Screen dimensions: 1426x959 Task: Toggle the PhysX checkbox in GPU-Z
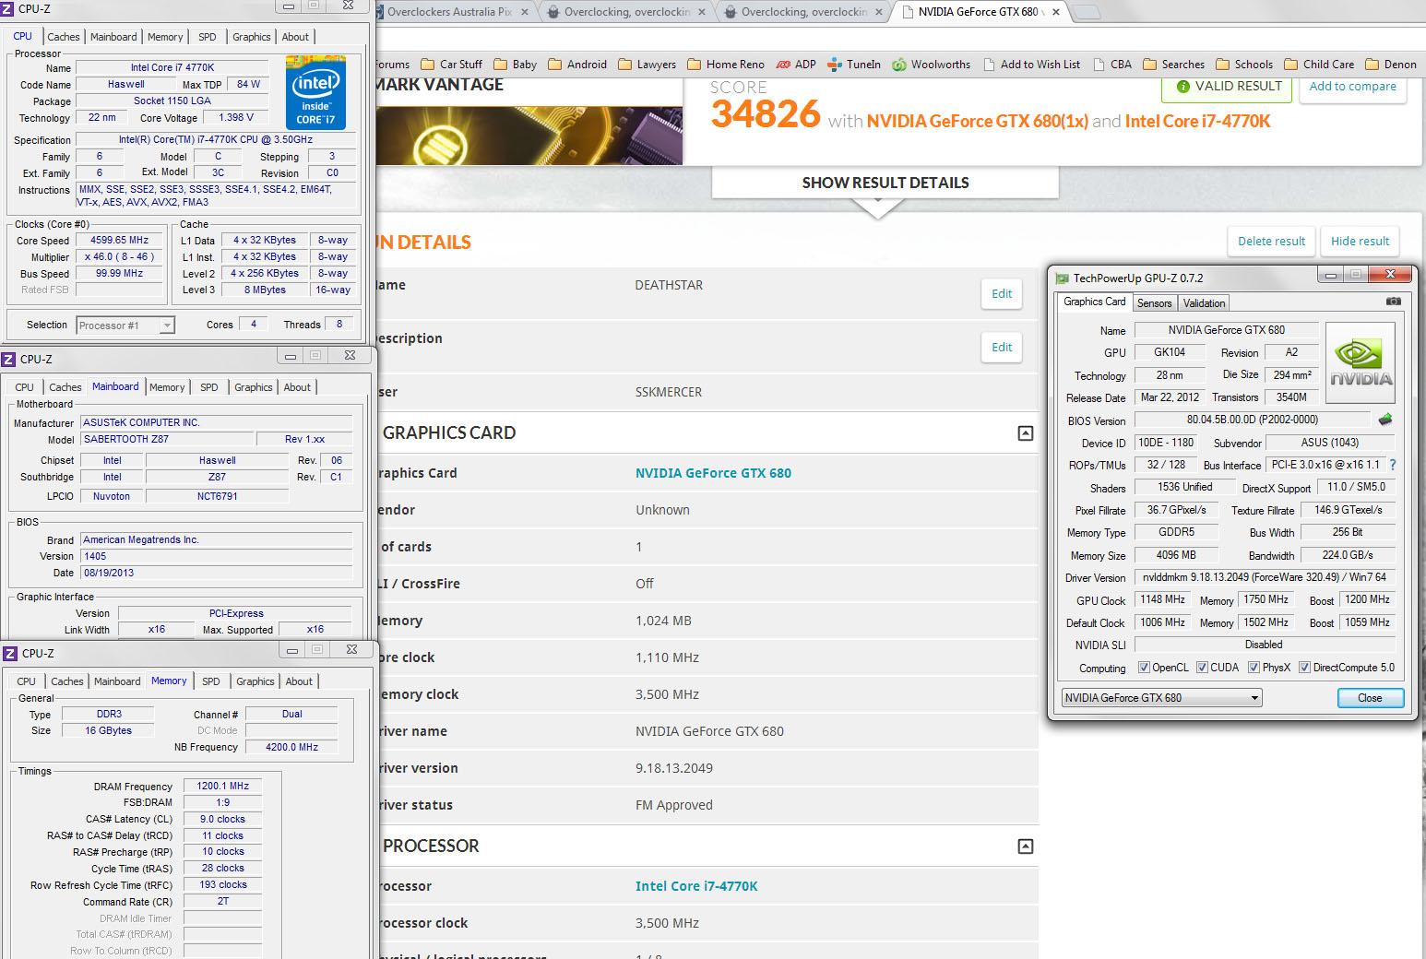click(x=1254, y=668)
